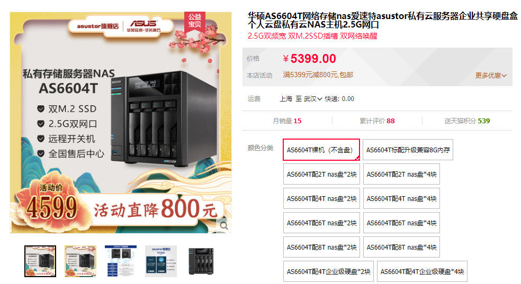Open 累计评价 88 reviews tab
The height and width of the screenshot is (284, 521).
pyautogui.click(x=377, y=121)
